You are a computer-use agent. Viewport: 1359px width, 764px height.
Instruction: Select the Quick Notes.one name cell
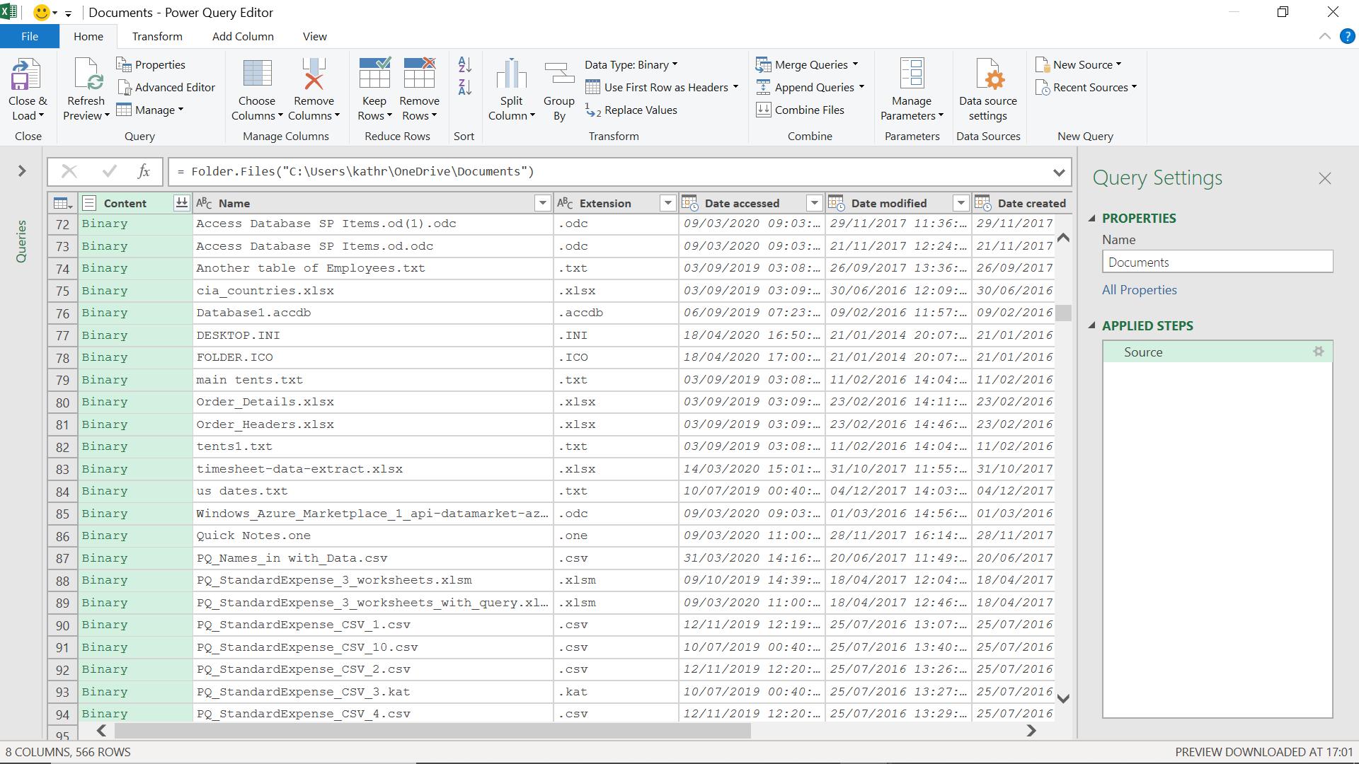[372, 536]
